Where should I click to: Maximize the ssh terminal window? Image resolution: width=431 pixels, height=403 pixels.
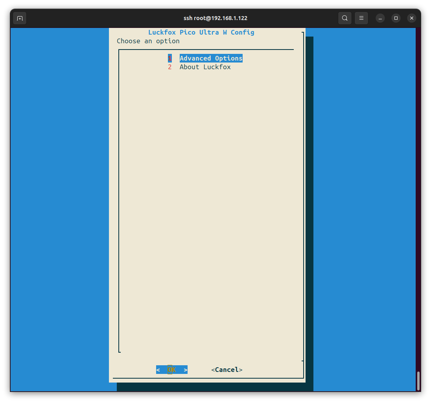click(396, 18)
